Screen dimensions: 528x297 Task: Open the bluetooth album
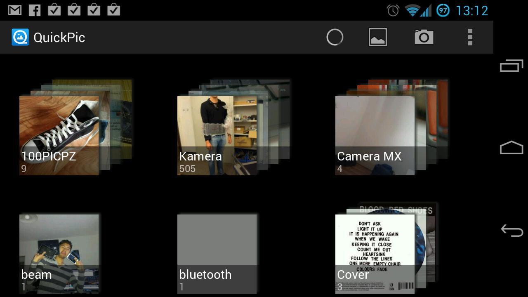[217, 254]
